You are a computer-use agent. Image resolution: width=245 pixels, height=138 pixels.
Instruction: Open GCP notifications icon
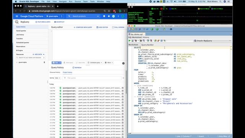tap(113, 16)
